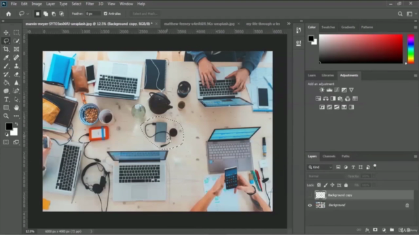The width and height of the screenshot is (419, 235).
Task: Toggle the Anti-alias checkbox
Action: 105,14
